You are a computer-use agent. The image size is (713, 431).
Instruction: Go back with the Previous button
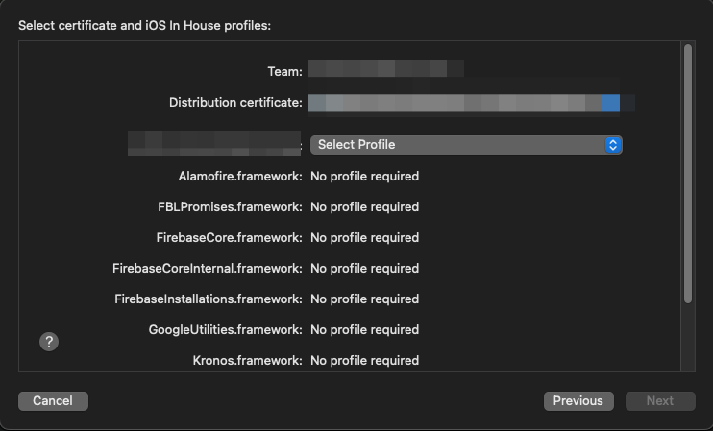pos(578,401)
